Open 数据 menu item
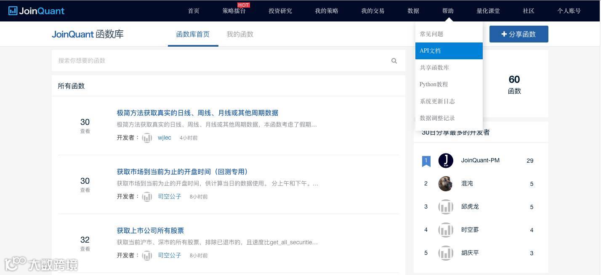This screenshot has width=601, height=275. (413, 11)
